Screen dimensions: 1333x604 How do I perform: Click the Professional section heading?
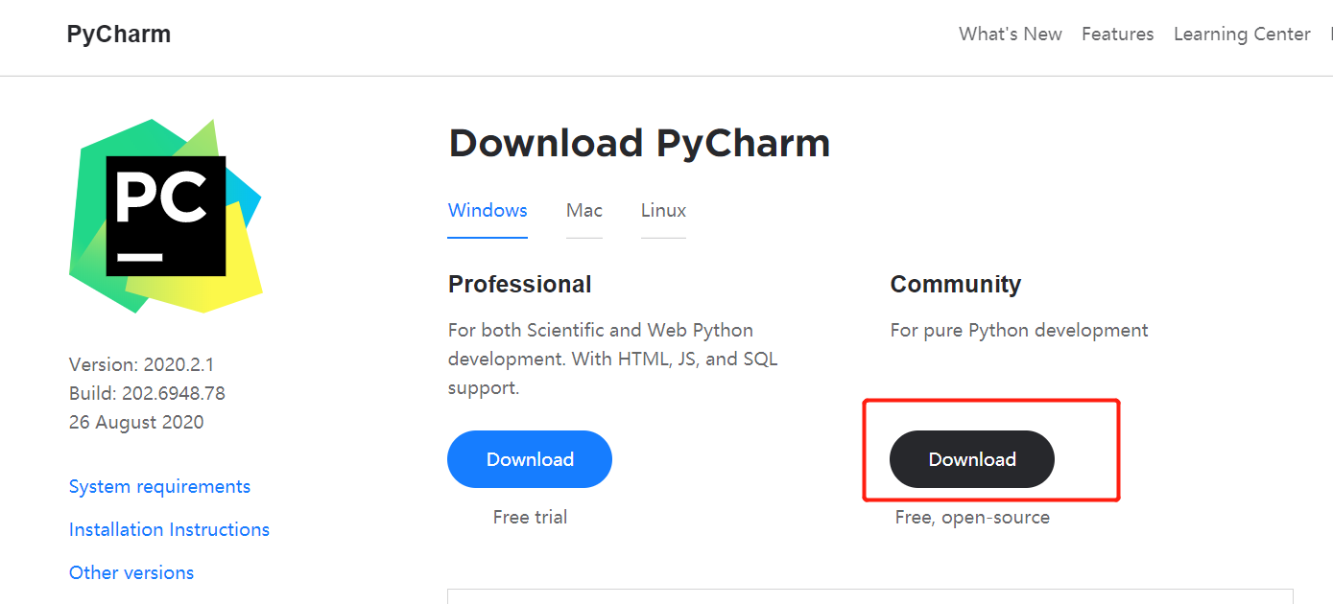[x=519, y=284]
